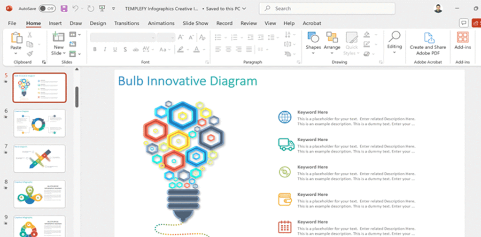Click the Start From Beginning presentation icon
Screen dimensions: 481x237
102,8
